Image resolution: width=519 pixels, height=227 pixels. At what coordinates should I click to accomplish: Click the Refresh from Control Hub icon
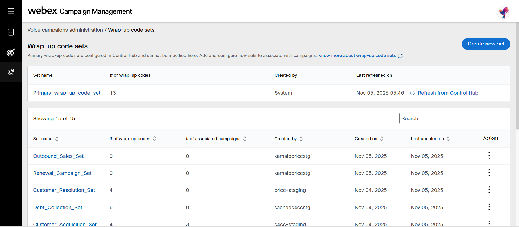coord(412,93)
